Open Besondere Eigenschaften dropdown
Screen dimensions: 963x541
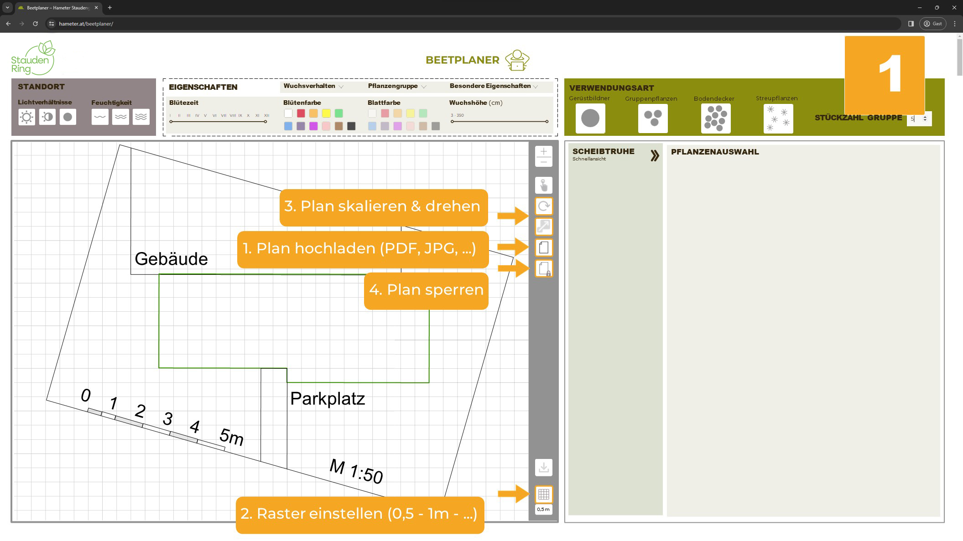coord(494,86)
